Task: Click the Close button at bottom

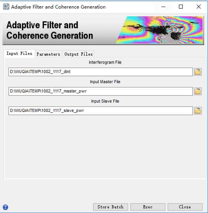Action: pyautogui.click(x=185, y=207)
